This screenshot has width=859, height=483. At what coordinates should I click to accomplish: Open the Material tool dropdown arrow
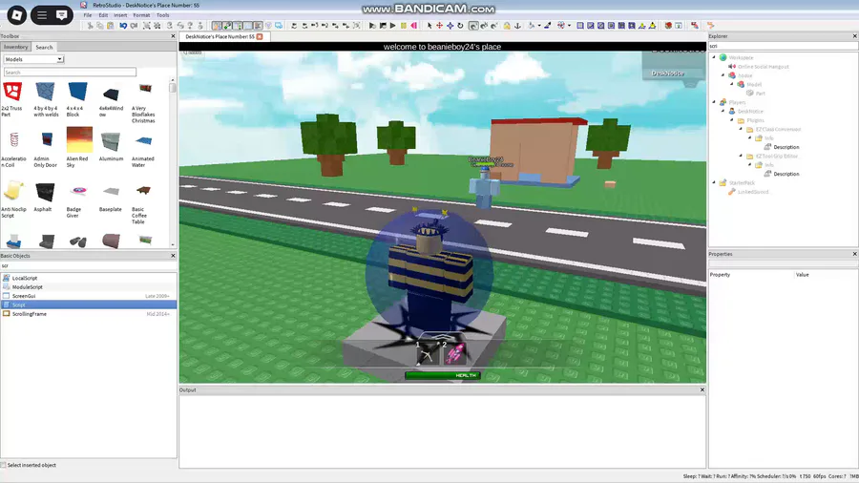pos(539,26)
